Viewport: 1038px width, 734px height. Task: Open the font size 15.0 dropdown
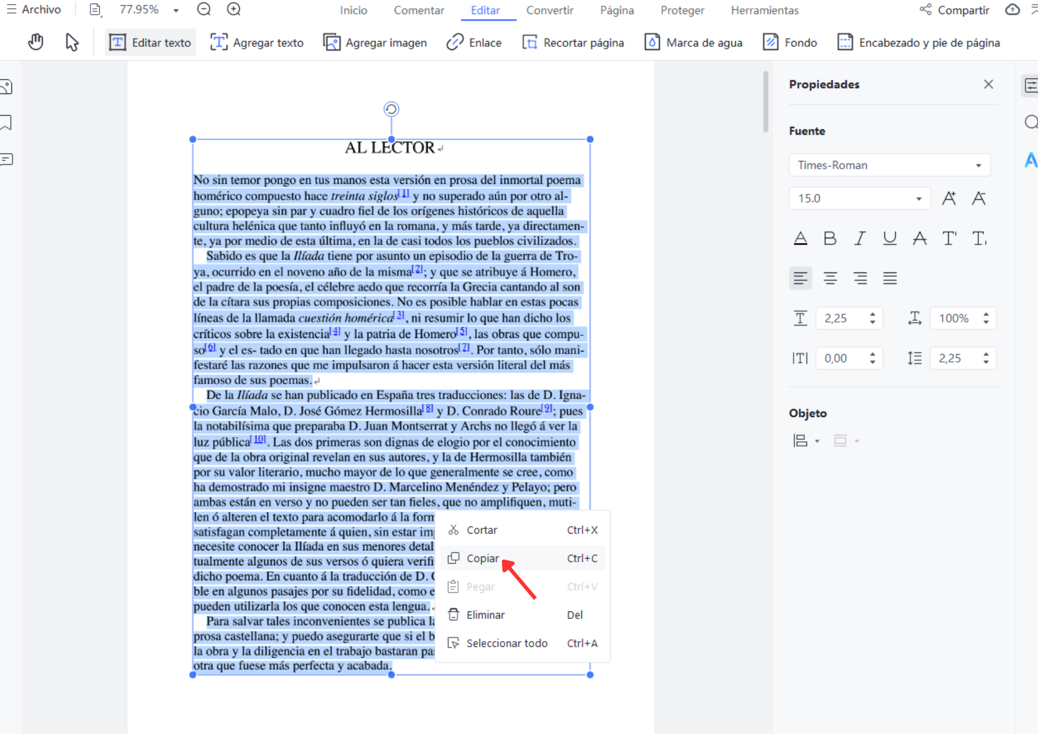point(859,198)
